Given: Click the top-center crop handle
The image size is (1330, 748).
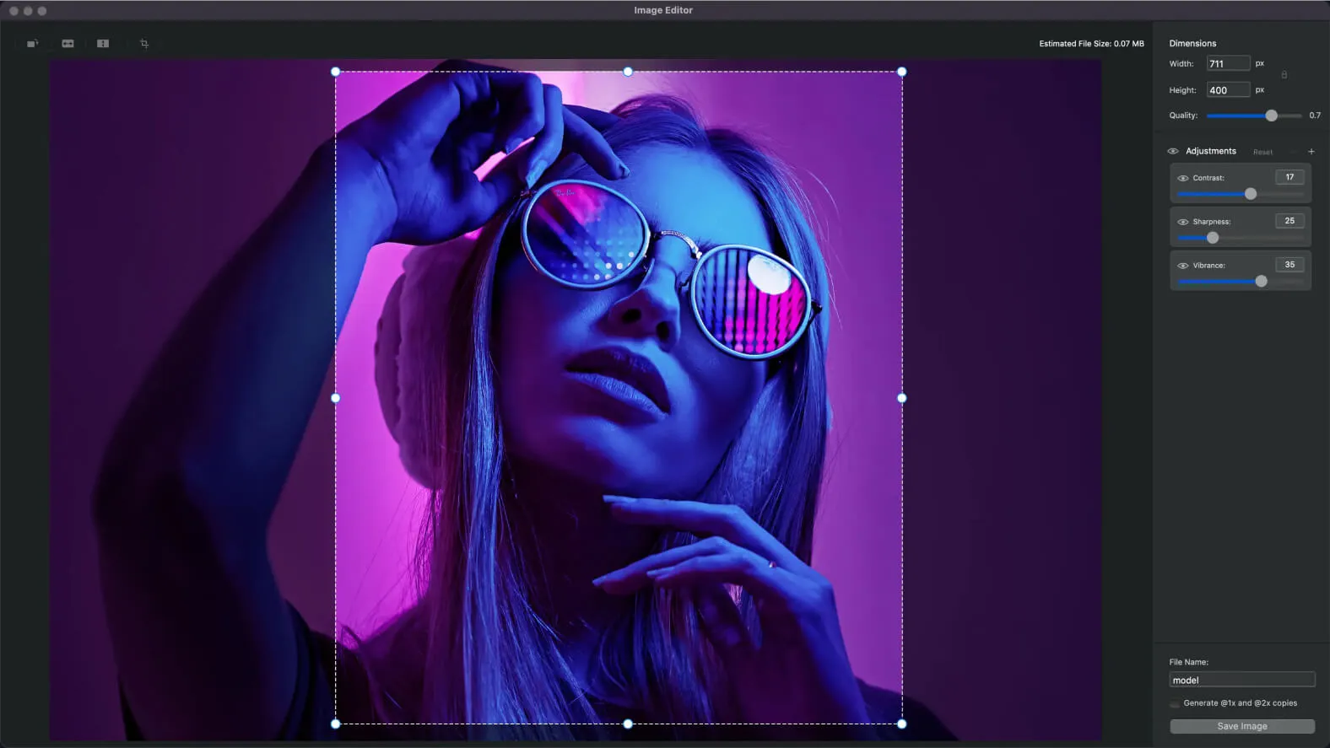Looking at the screenshot, I should [628, 72].
